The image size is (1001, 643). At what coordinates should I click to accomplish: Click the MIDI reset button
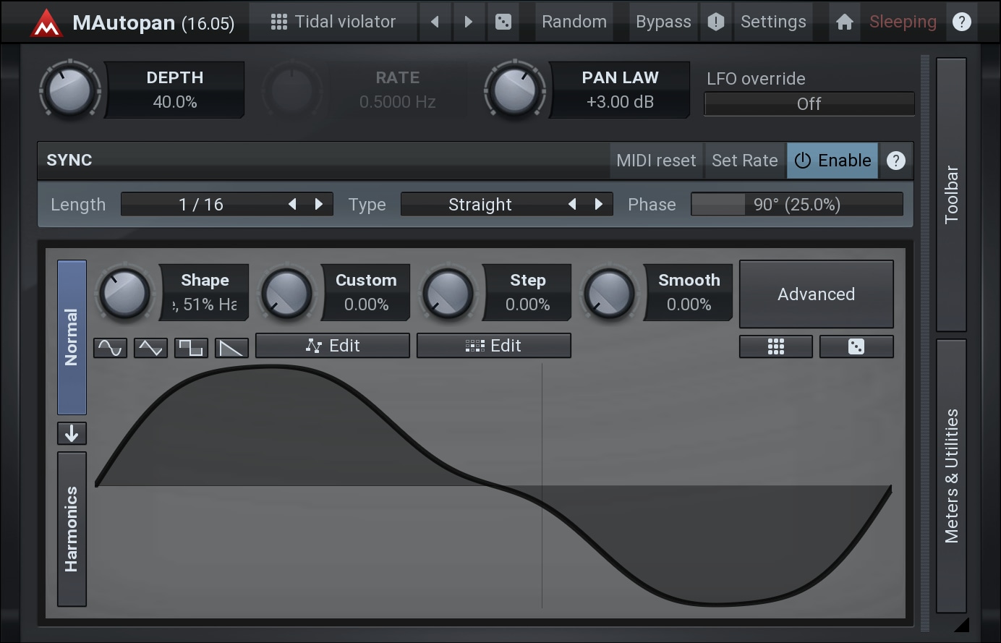point(656,161)
